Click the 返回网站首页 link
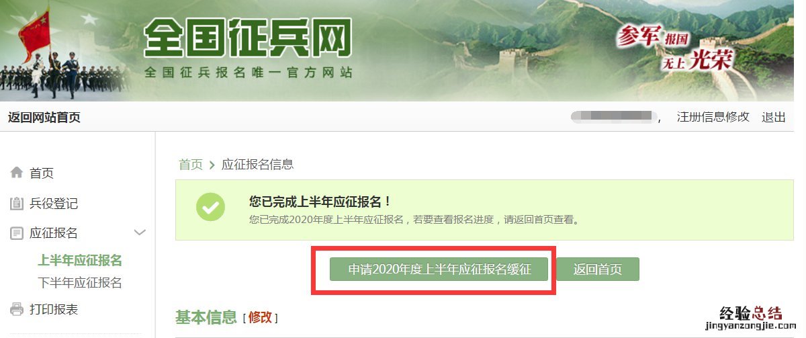 click(44, 118)
